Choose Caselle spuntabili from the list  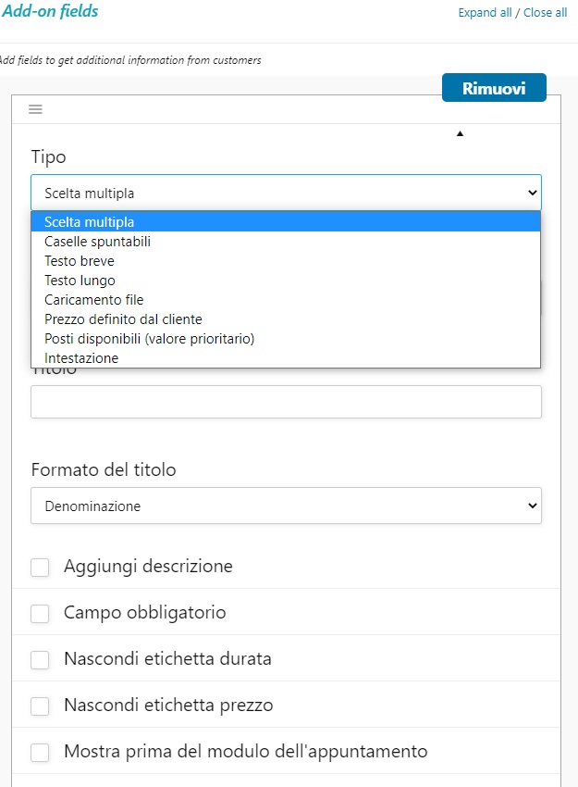tap(98, 242)
